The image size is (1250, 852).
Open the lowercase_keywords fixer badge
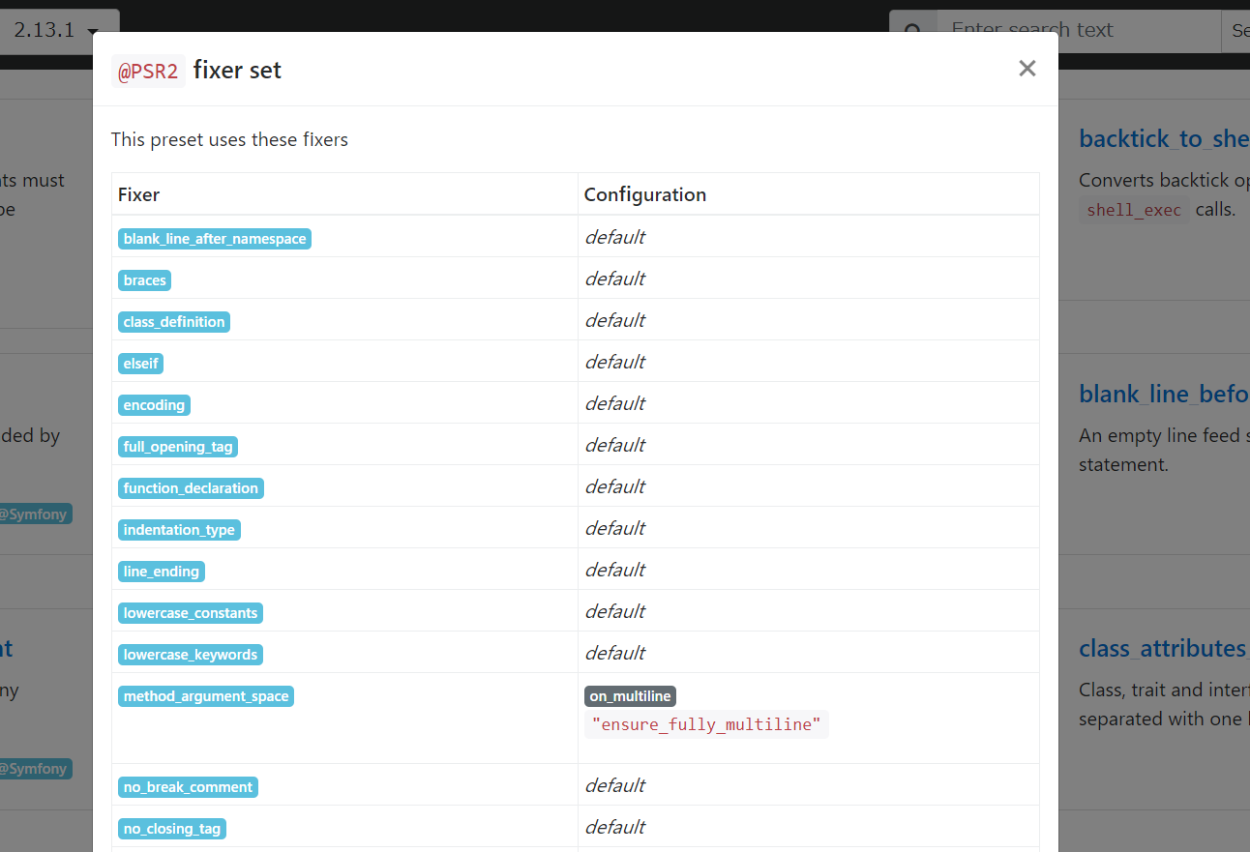click(191, 655)
